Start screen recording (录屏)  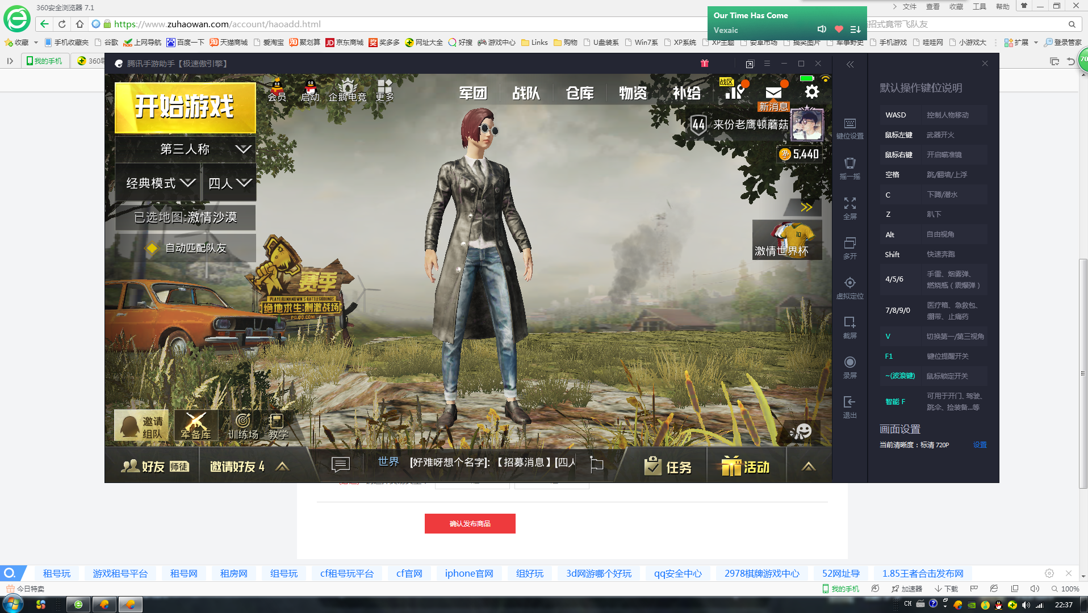[850, 367]
